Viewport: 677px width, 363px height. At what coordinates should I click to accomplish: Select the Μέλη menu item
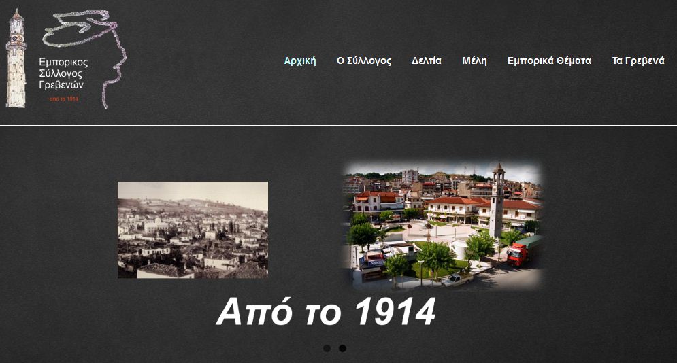(474, 60)
